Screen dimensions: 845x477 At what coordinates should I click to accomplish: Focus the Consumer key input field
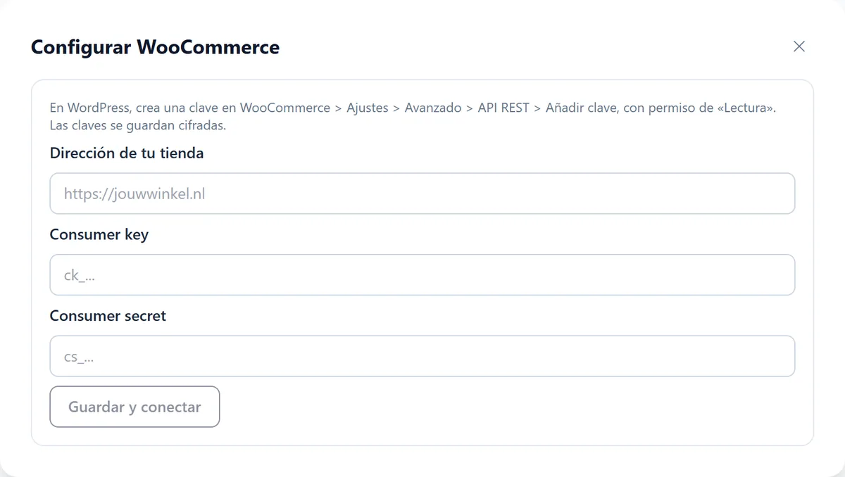point(423,275)
